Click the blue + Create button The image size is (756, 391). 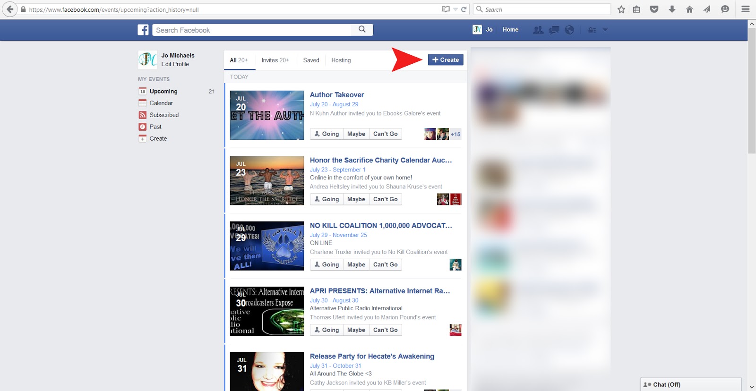[446, 60]
